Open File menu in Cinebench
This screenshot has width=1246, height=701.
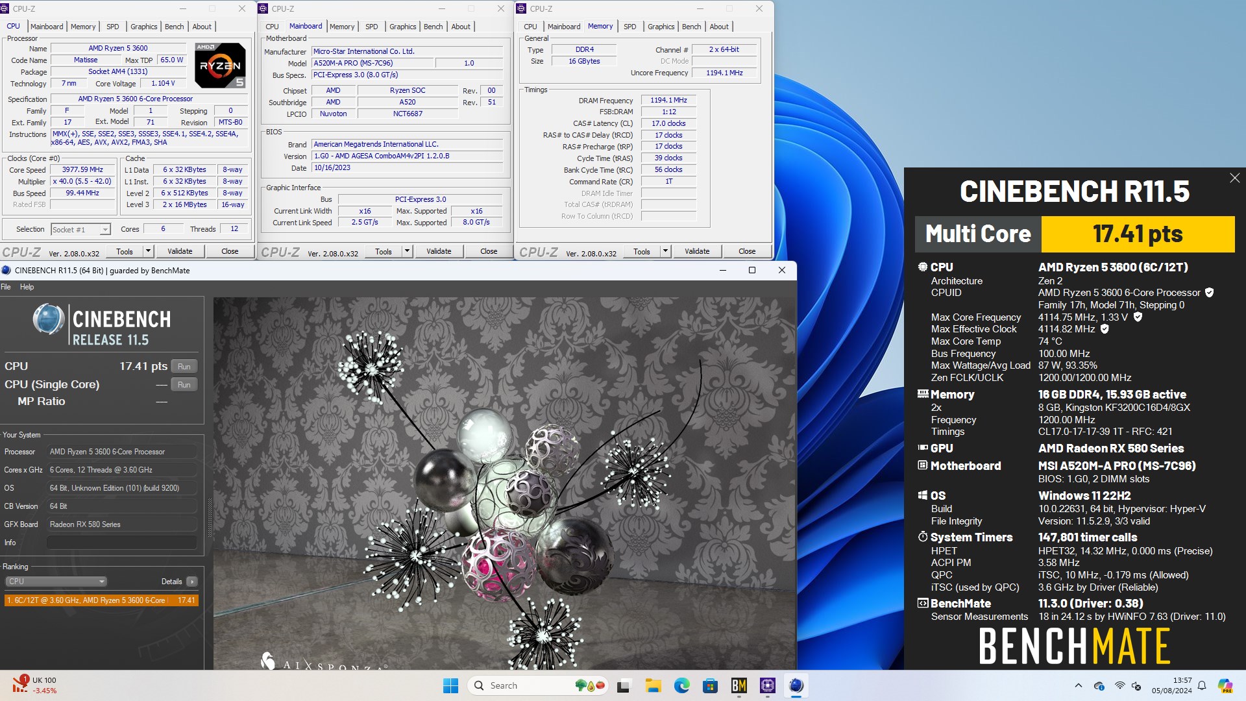6,287
